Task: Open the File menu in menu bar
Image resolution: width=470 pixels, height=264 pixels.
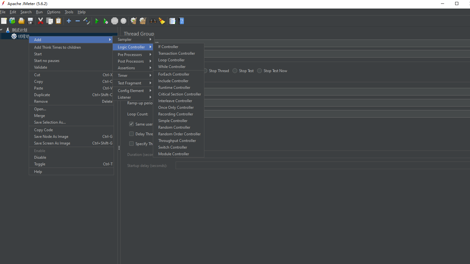Action: point(3,12)
